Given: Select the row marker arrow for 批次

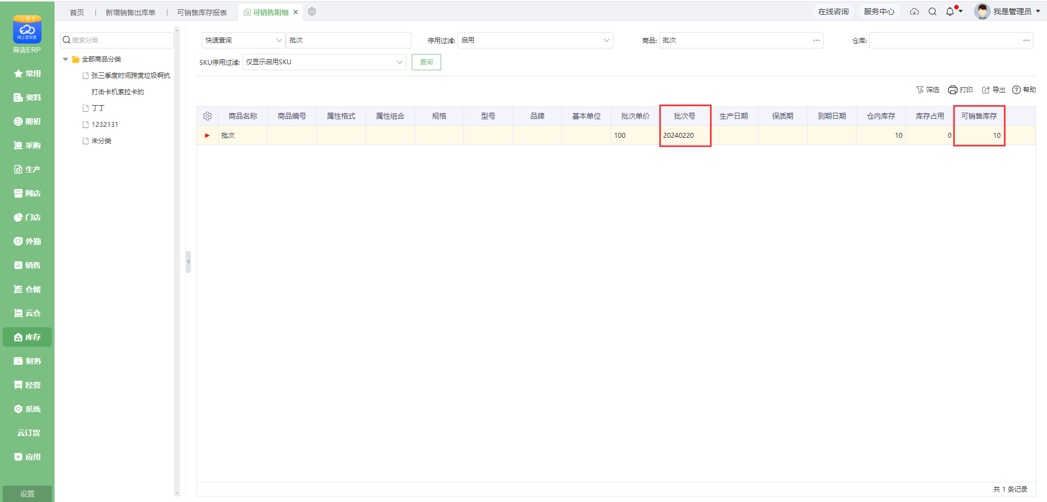Looking at the screenshot, I should coord(207,136).
